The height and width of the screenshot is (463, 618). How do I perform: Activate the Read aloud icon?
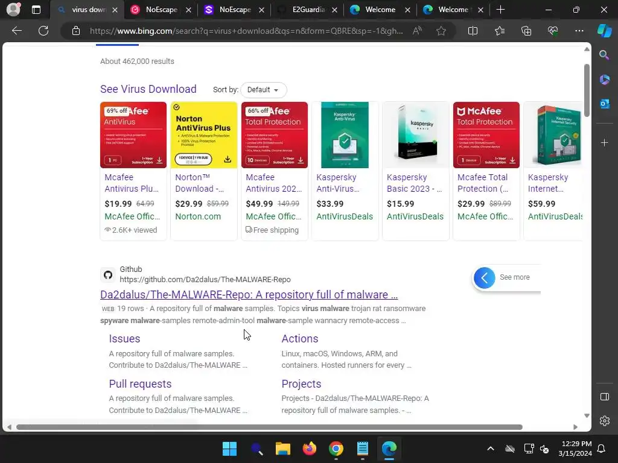tap(418, 31)
